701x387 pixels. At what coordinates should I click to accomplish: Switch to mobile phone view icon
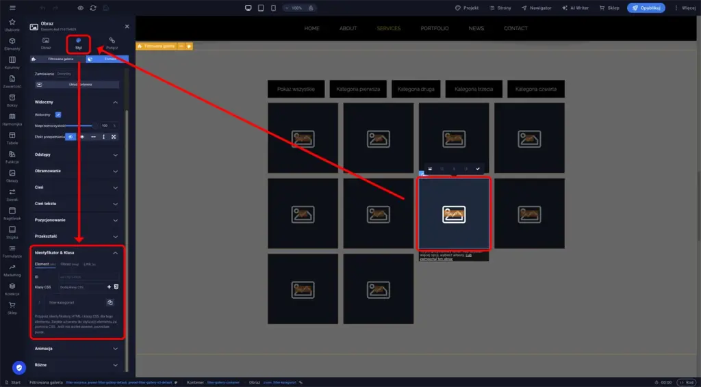coord(274,8)
